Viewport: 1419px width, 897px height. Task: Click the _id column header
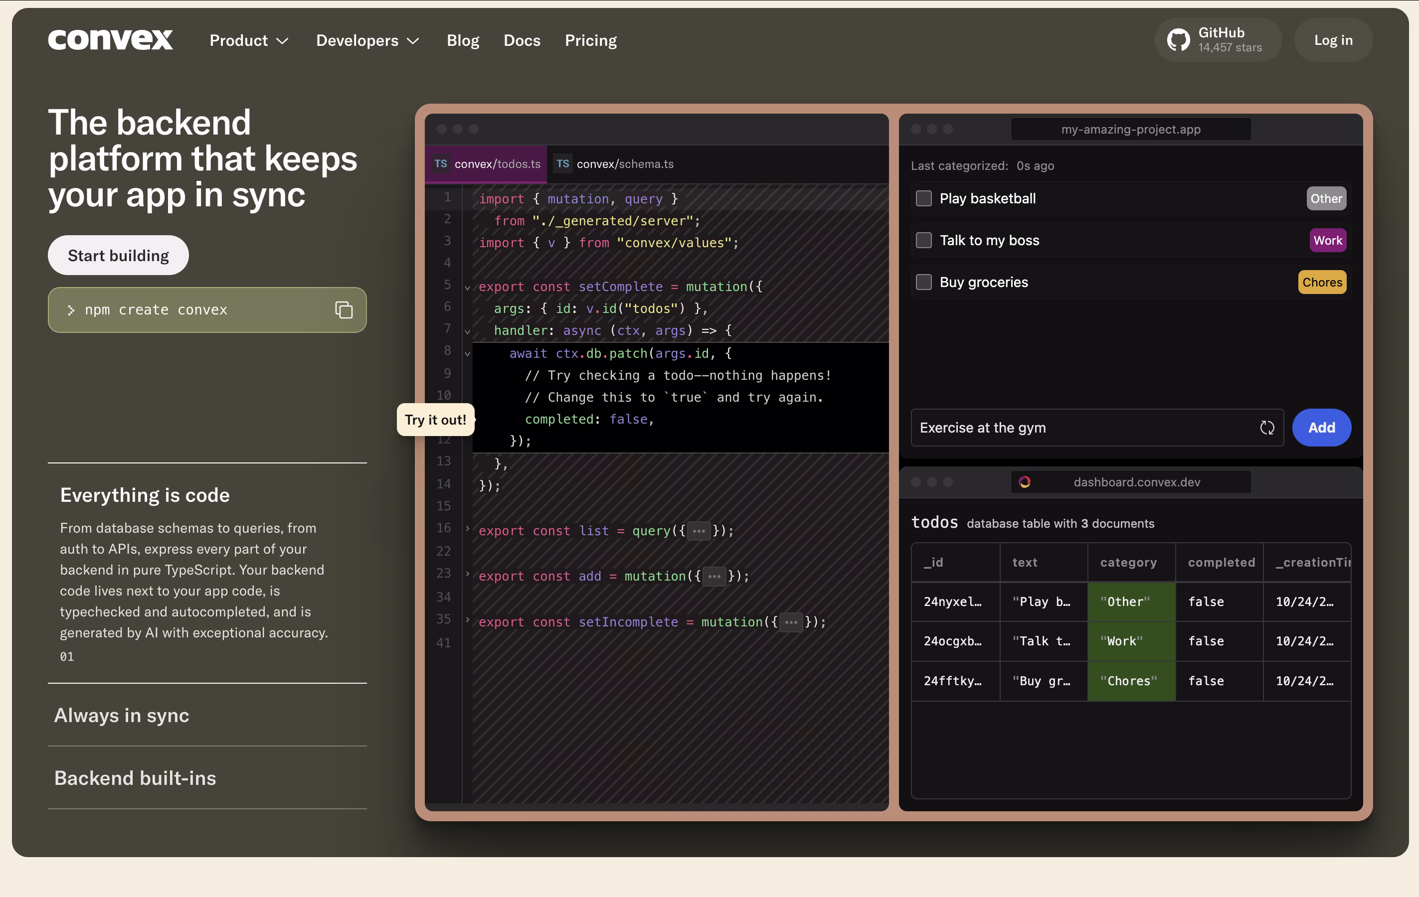coord(955,563)
